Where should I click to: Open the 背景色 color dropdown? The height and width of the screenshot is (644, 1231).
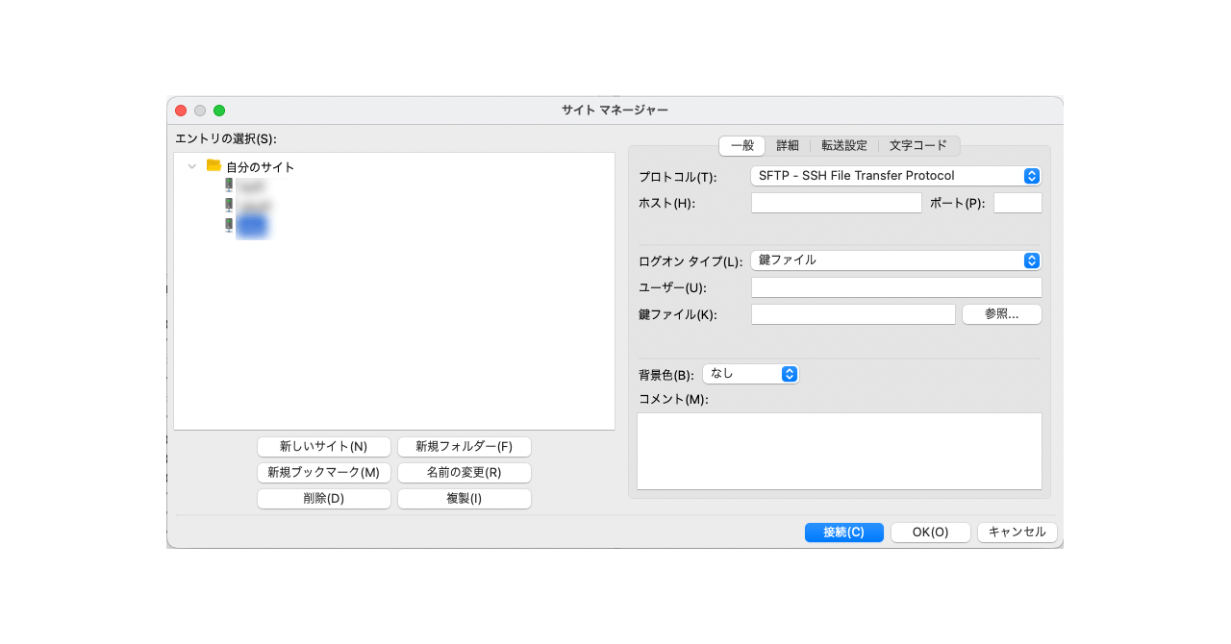[x=750, y=374]
